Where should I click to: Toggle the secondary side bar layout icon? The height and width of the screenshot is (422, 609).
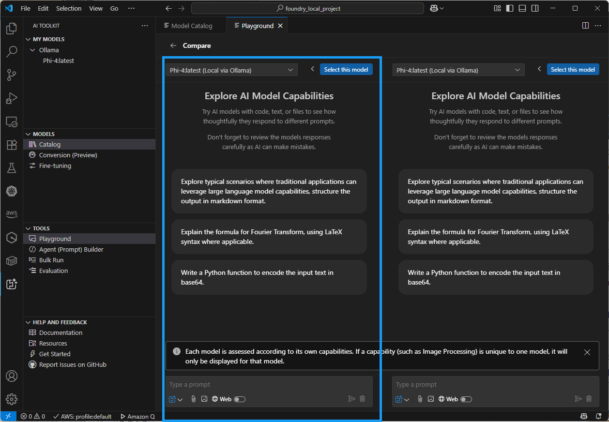tap(535, 8)
